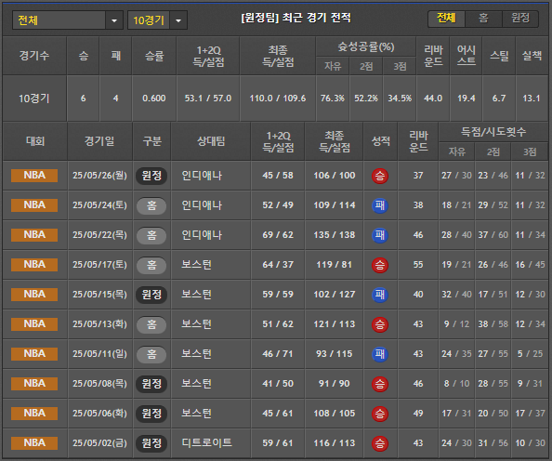Image resolution: width=552 pixels, height=461 pixels.
Task: Click the 106 / 100 final score cell
Action: pyautogui.click(x=335, y=176)
